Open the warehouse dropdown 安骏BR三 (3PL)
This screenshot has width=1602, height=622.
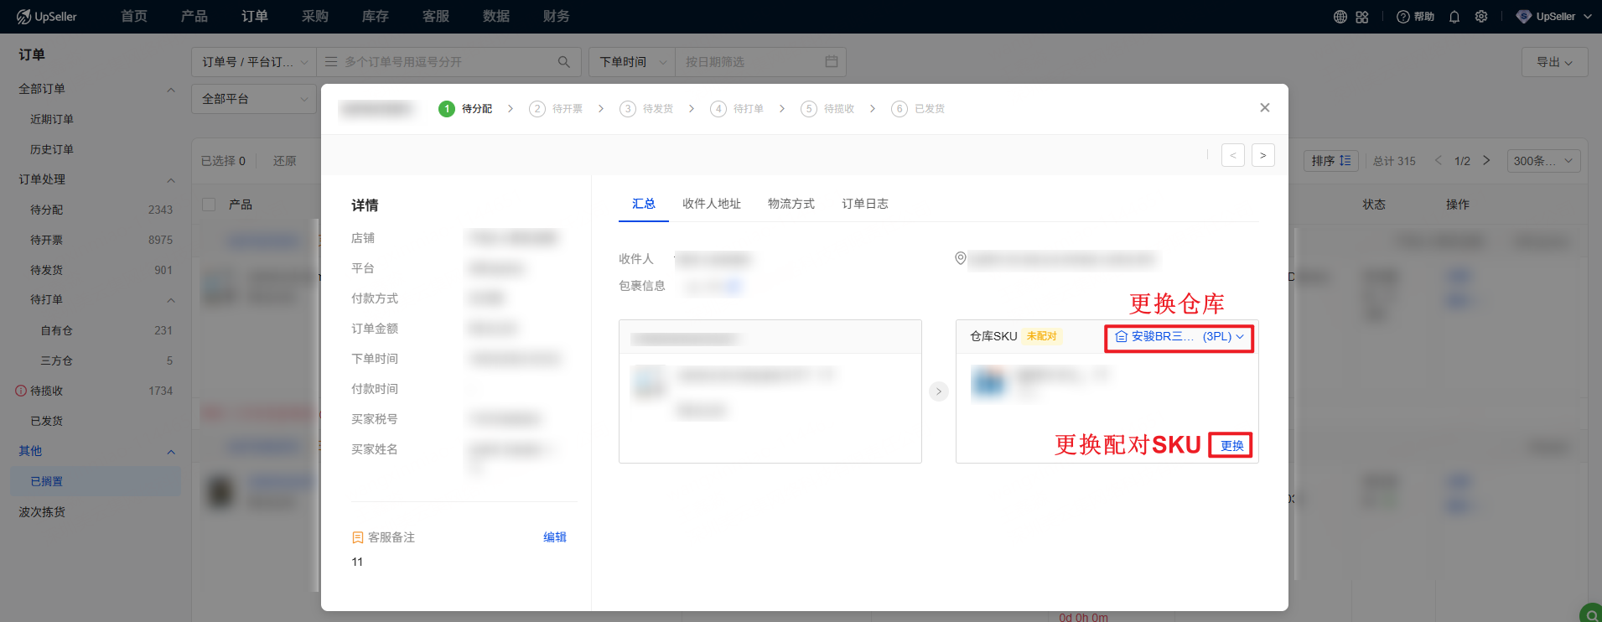click(1179, 337)
